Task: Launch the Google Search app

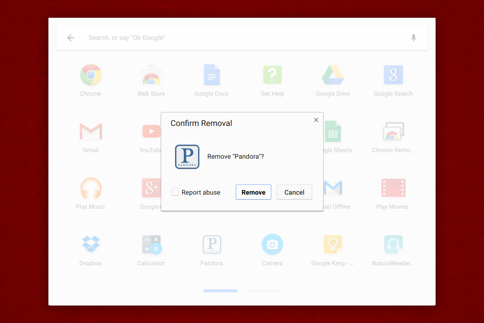Action: pos(393,75)
